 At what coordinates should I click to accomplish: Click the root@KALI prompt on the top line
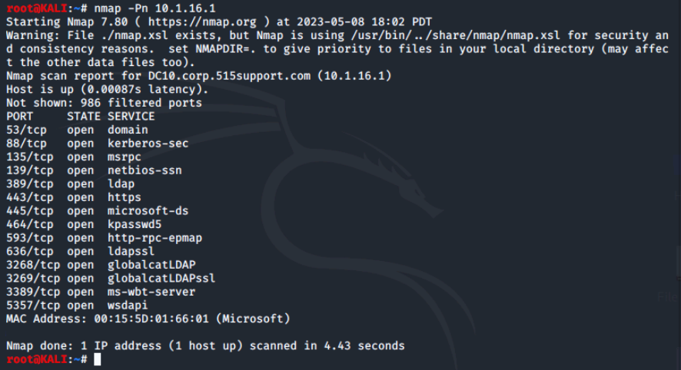click(36, 8)
